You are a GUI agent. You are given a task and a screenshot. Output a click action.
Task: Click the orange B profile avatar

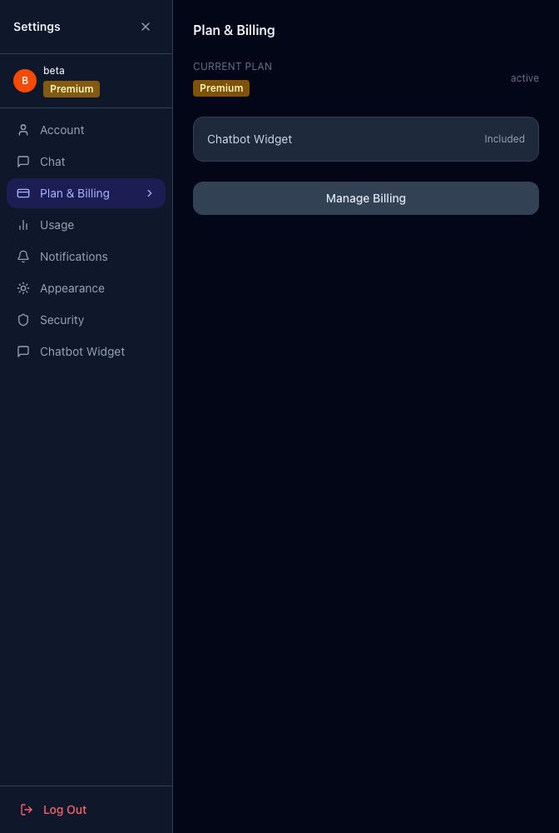pyautogui.click(x=25, y=81)
